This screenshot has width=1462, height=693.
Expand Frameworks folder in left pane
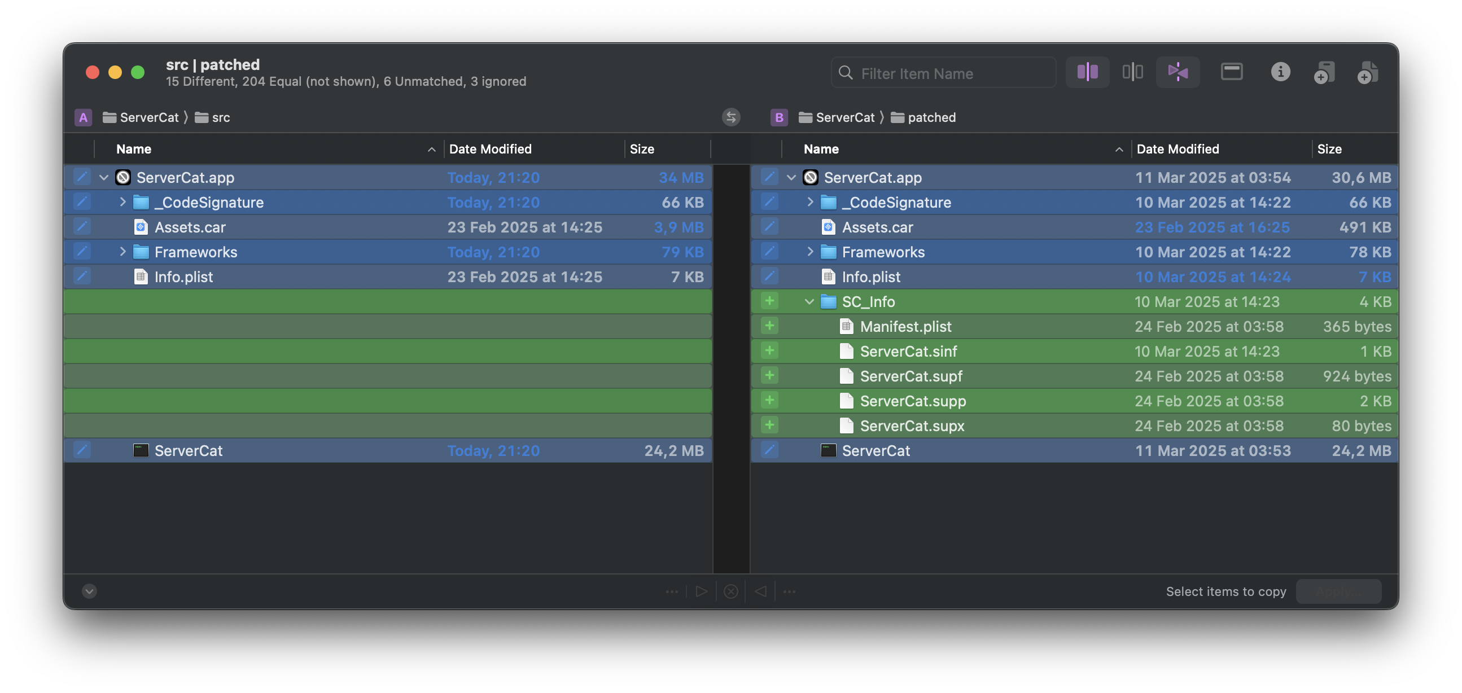[122, 252]
